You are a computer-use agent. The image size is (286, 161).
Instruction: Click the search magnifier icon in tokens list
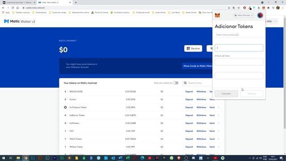[185, 83]
